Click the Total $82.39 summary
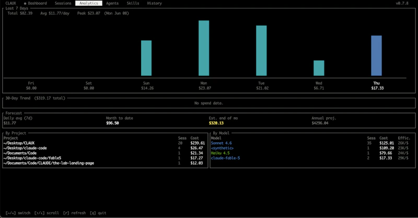The image size is (418, 218). point(20,13)
